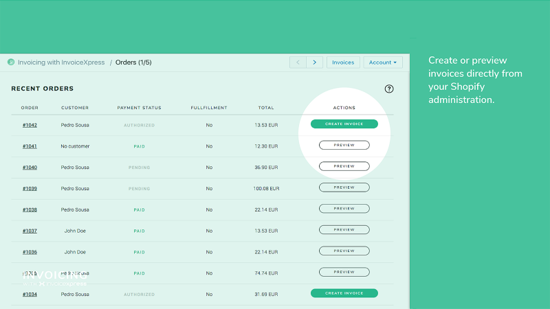Select the 100.08 EUR total
Image resolution: width=550 pixels, height=309 pixels.
(266, 188)
